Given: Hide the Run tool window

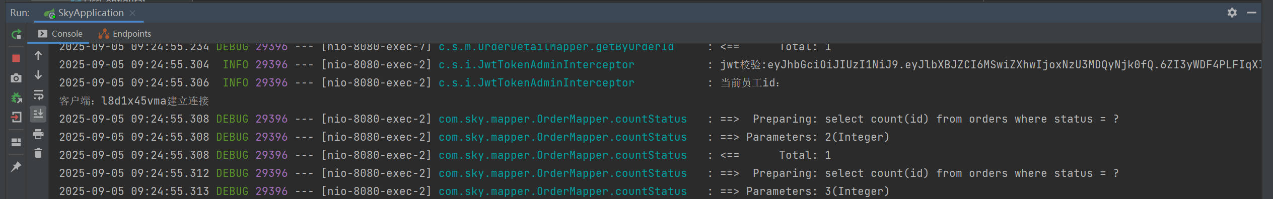Looking at the screenshot, I should pos(1252,13).
